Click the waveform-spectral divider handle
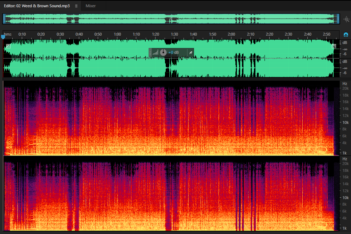 [x=184, y=79]
